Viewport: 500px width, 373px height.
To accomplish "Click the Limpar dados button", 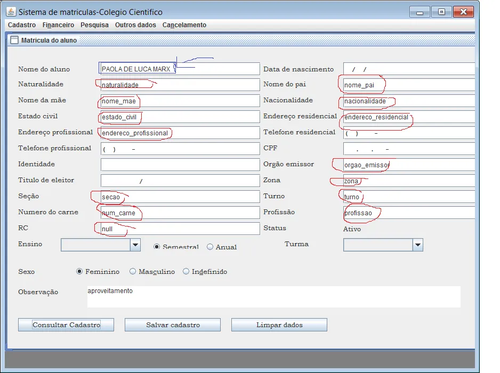I will click(x=279, y=325).
